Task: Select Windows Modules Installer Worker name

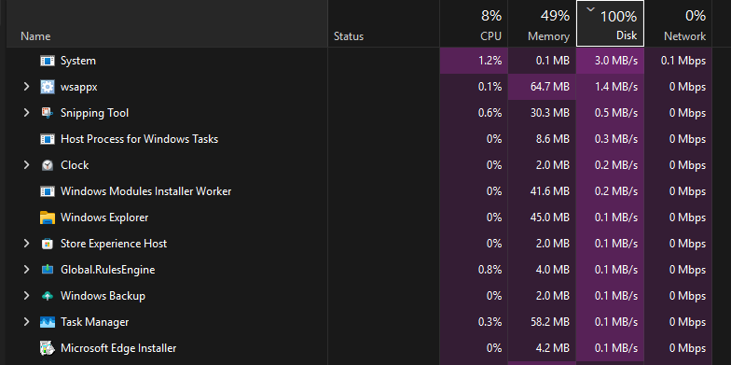Action: coord(145,191)
